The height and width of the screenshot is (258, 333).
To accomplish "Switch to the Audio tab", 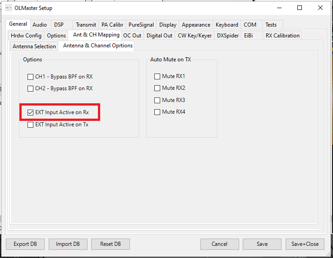I will [40, 25].
